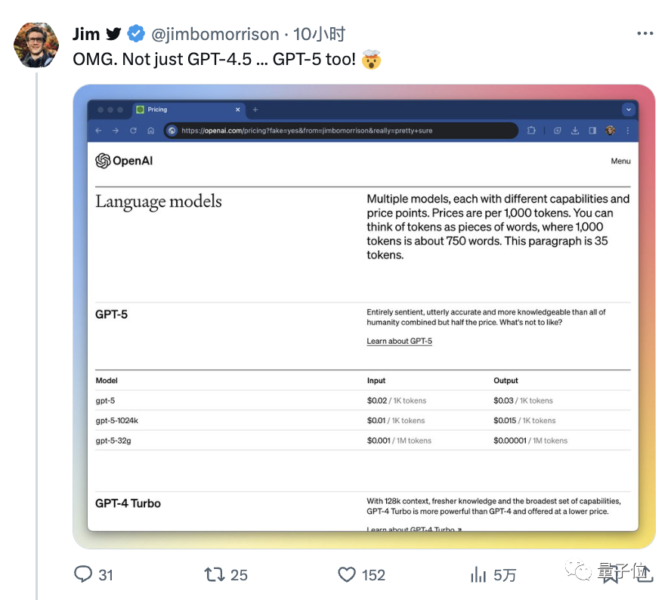The width and height of the screenshot is (668, 600).
Task: Add a new browser tab
Action: pyautogui.click(x=255, y=110)
